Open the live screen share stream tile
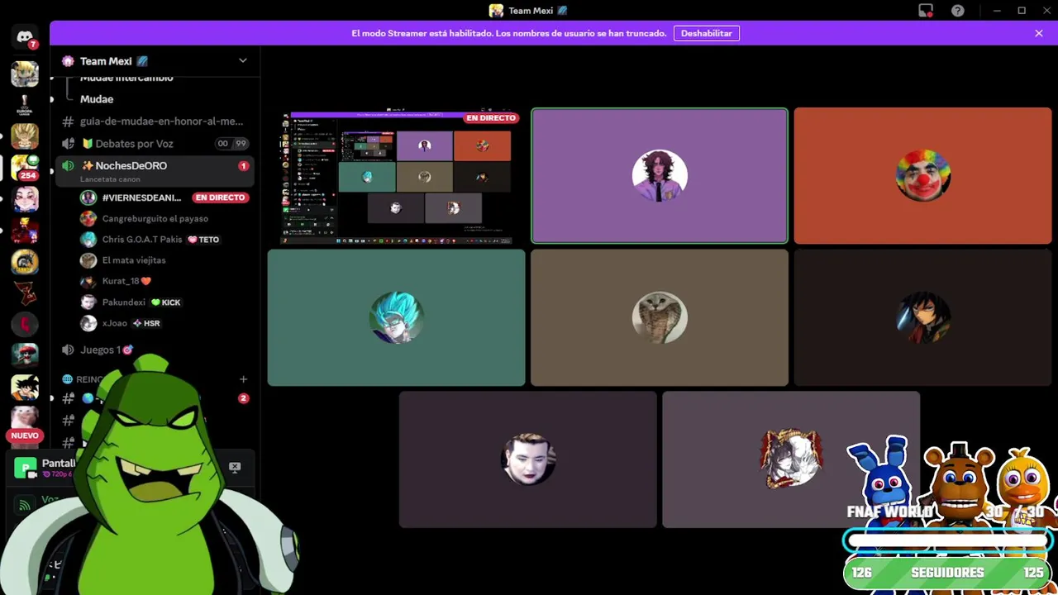The width and height of the screenshot is (1058, 595). pyautogui.click(x=397, y=176)
